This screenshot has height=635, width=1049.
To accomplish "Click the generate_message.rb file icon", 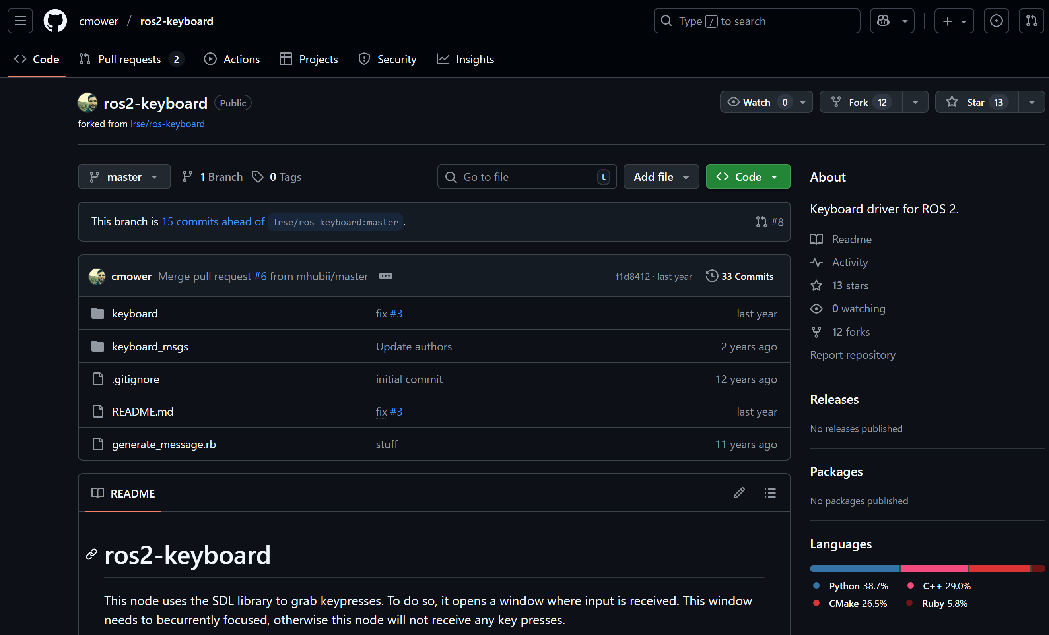I will pos(98,444).
